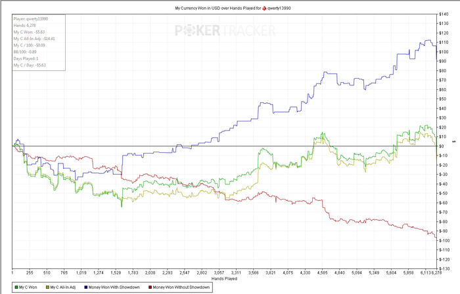Click the 5,858 x-axis tick label
This screenshot has width=460, height=294.
pos(408,272)
